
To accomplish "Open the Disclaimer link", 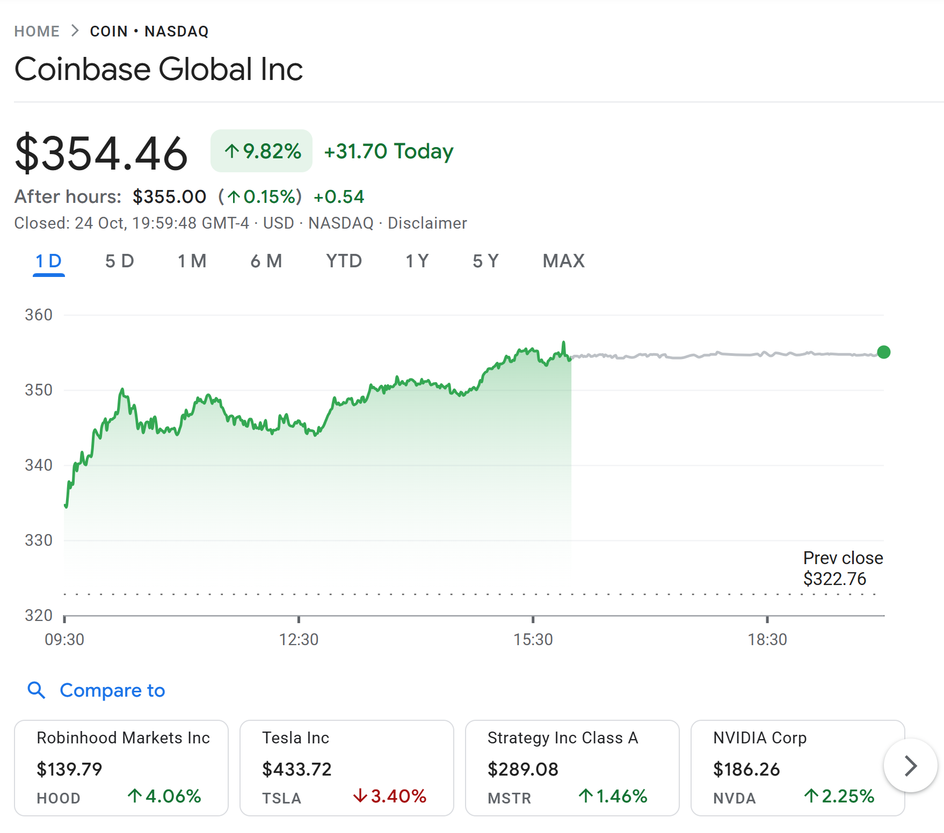I will pos(427,223).
